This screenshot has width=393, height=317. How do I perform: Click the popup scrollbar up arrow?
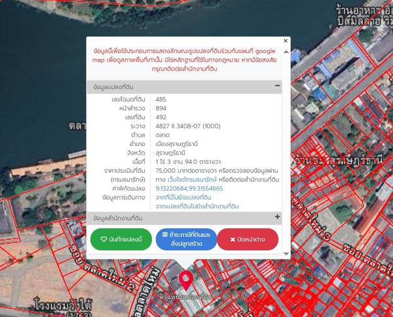coord(286,52)
